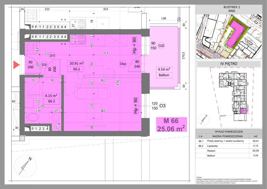
Task: Select the toilet symbol in the bathroom
Action: pyautogui.click(x=31, y=118)
